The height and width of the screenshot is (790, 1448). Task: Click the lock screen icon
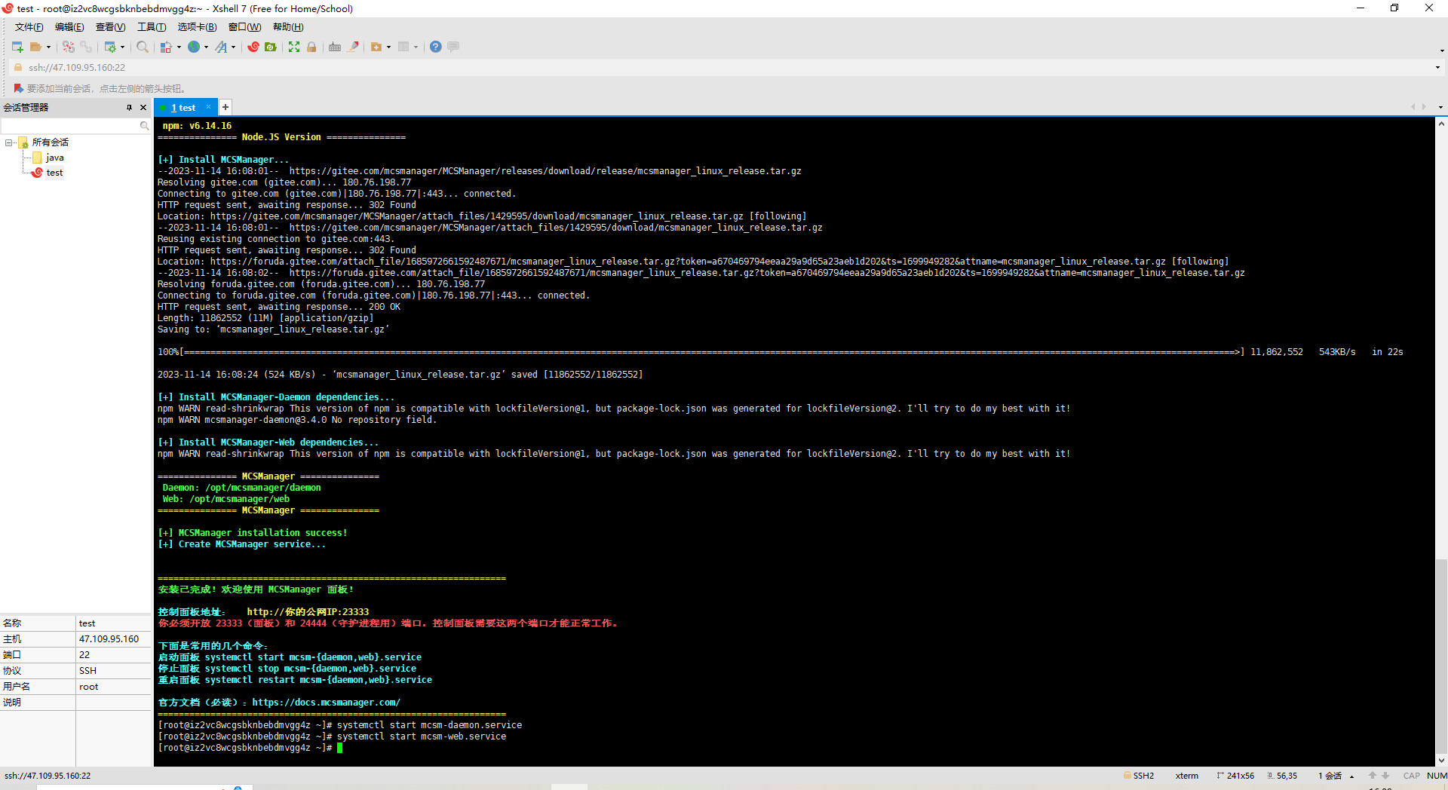(311, 47)
